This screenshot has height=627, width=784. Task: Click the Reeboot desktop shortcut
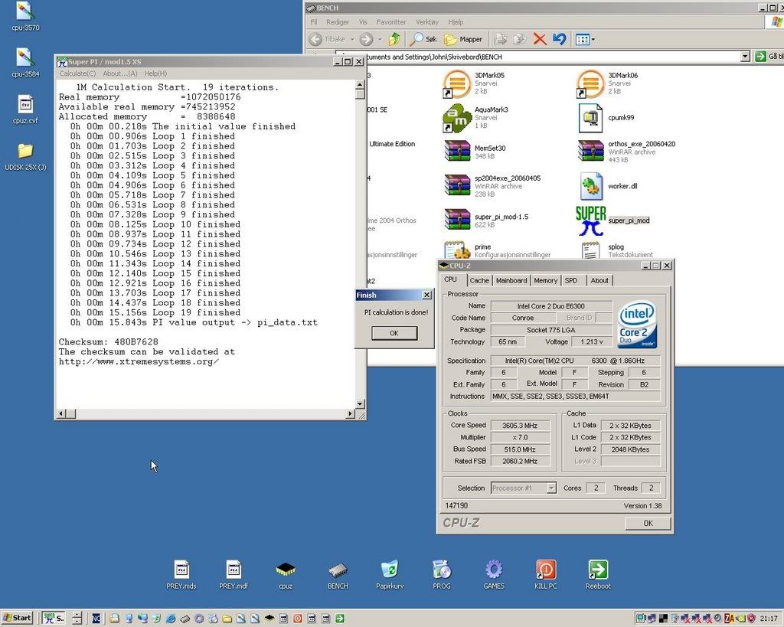598,574
